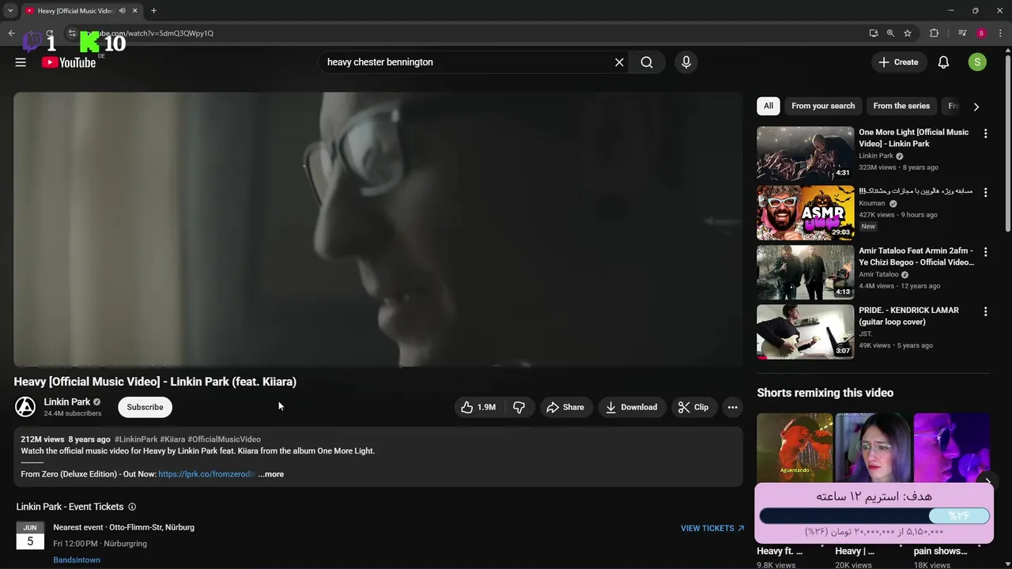The width and height of the screenshot is (1012, 569).
Task: Click the 'PRIDE. - KENDRICK LAMAR' title
Action: [x=908, y=316]
